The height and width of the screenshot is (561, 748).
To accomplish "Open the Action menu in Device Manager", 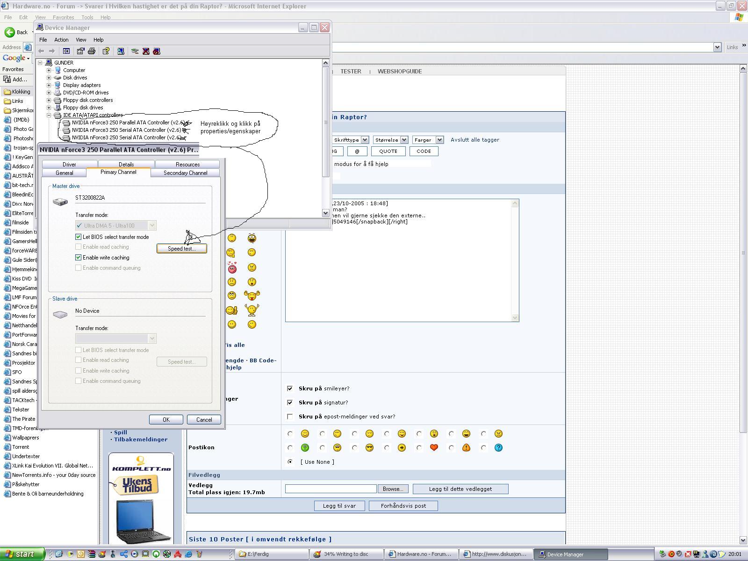I will point(61,40).
